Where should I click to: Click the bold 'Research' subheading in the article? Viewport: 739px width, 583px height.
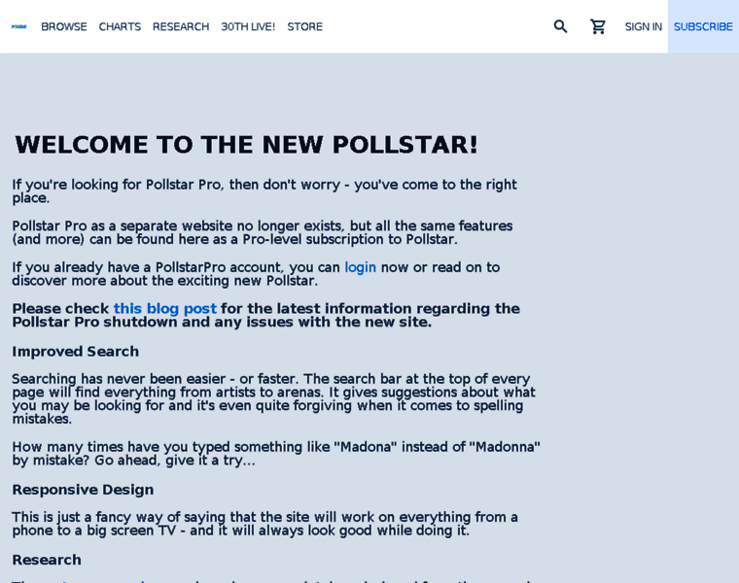pos(47,560)
